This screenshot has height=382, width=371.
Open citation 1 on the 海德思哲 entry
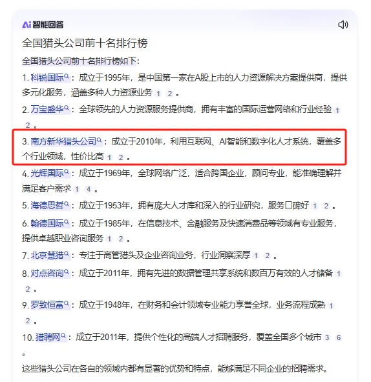click(315, 206)
